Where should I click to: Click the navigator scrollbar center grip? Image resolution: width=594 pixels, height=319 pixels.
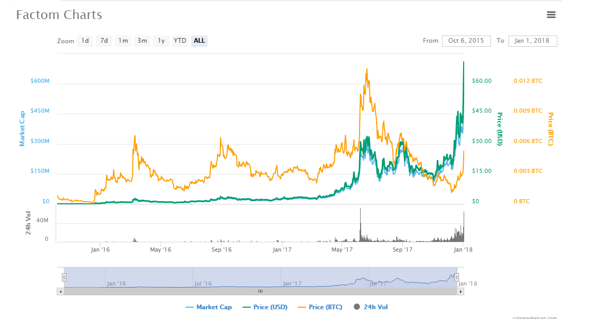tap(260, 291)
